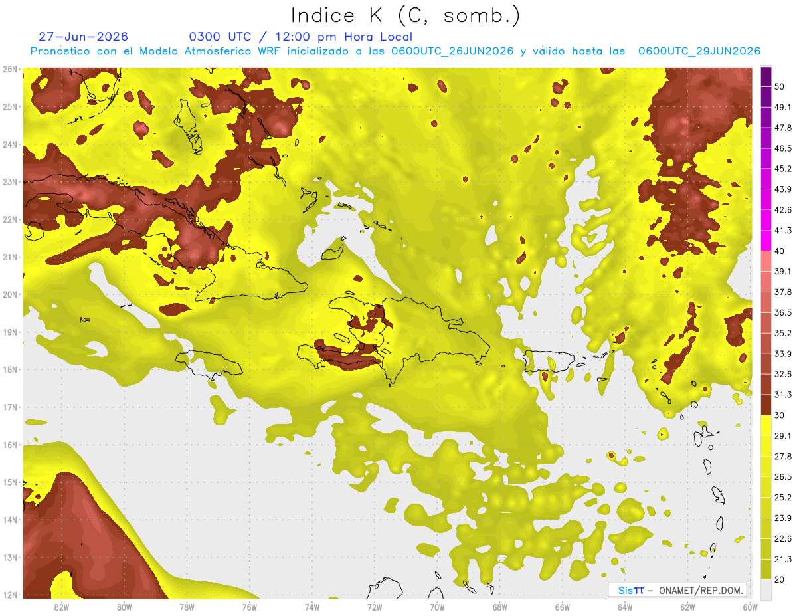
Task: Click the latitude axis label "15N"
Action: 10,482
